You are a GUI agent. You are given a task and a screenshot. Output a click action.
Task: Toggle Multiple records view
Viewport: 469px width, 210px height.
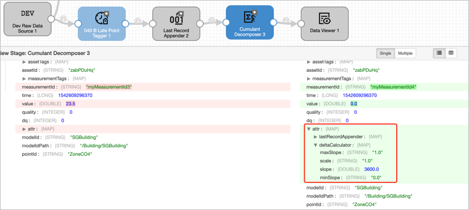coord(405,53)
